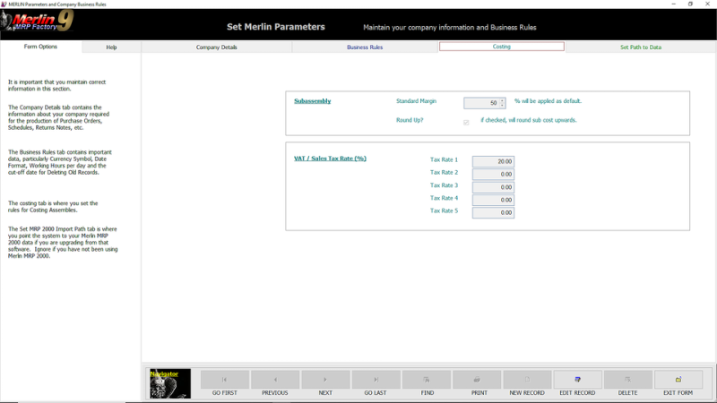Open the Business Rules tab

pos(365,47)
